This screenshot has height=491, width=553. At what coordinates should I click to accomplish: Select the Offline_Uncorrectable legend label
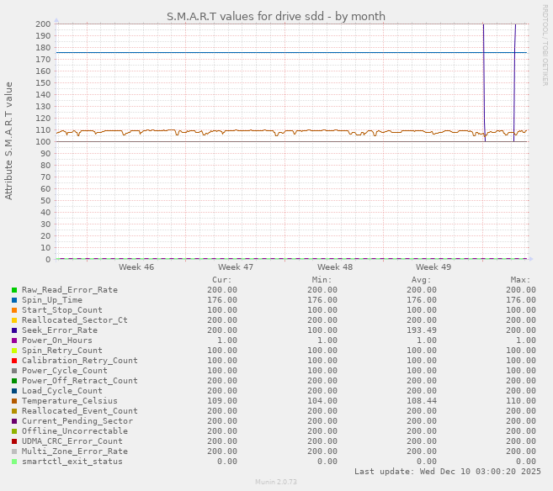click(75, 430)
